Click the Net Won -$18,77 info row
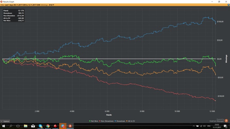Screen dimensions: 230x129 coord(13,21)
